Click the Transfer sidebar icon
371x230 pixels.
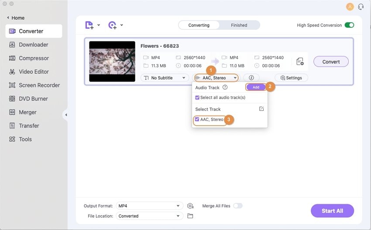[x=12, y=126]
